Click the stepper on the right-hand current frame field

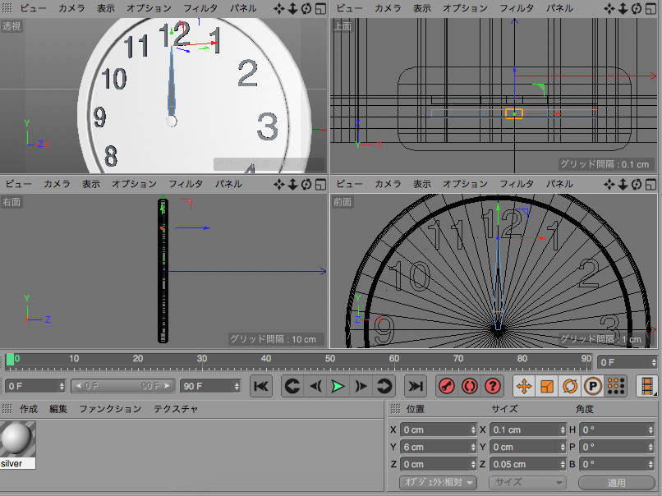click(x=654, y=362)
